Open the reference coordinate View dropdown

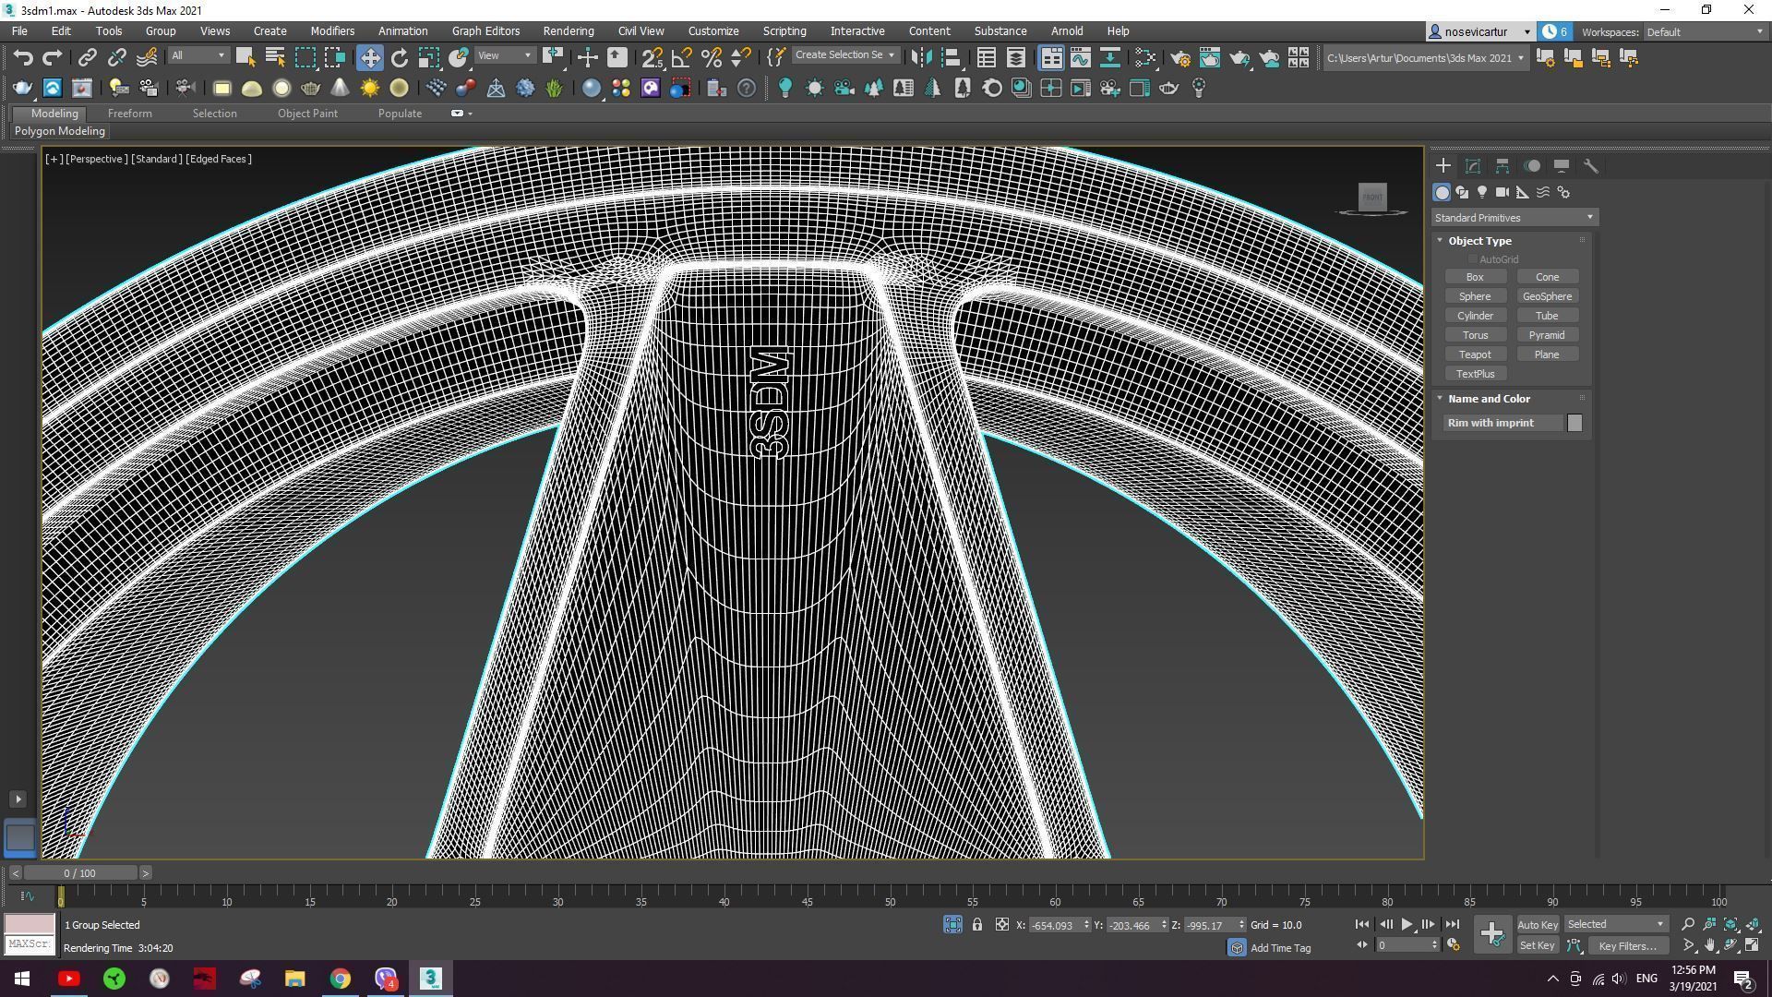pos(505,56)
